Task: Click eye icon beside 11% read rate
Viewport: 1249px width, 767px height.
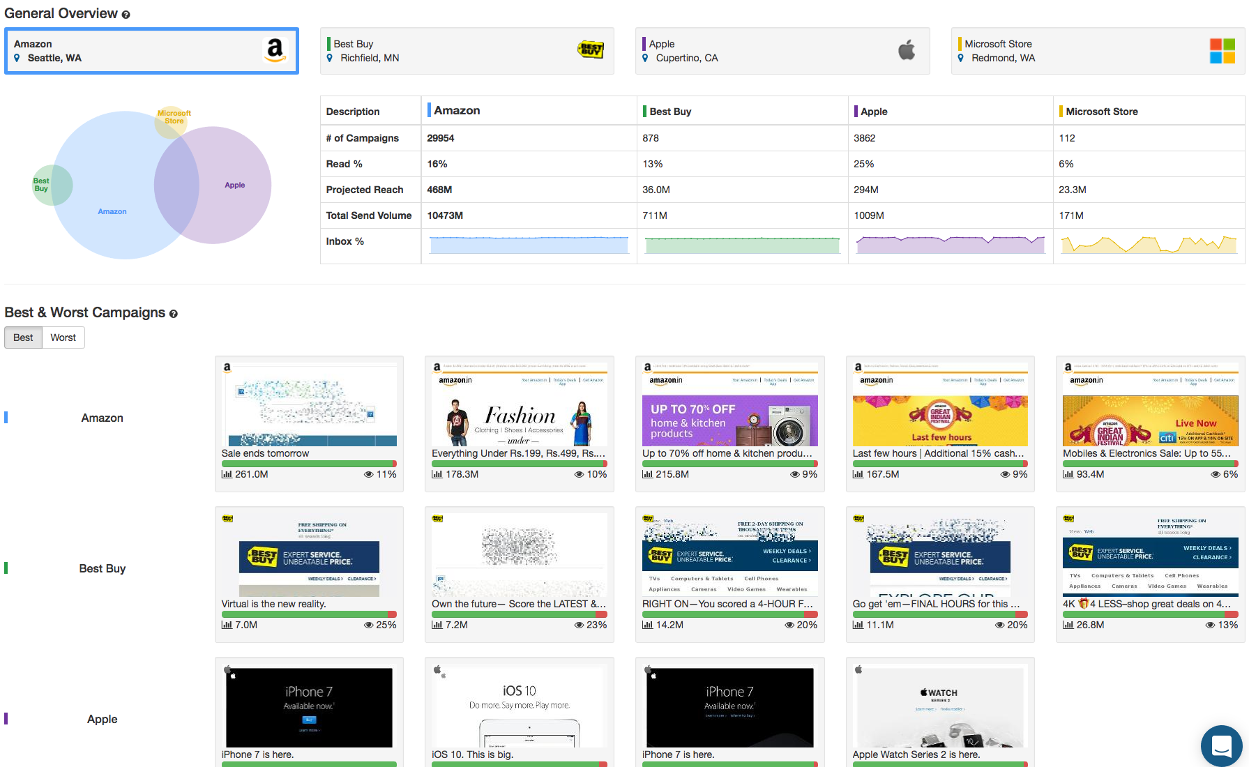Action: pos(369,474)
